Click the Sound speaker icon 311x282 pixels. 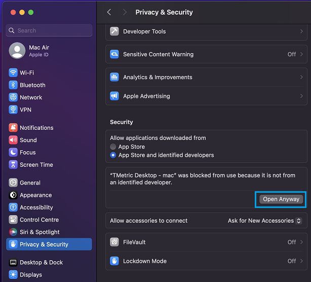coord(13,140)
